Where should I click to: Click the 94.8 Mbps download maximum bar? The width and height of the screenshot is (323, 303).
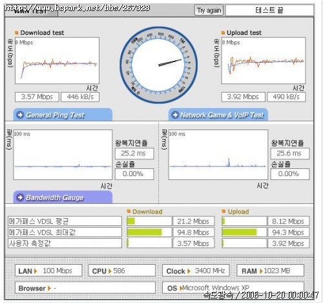(x=149, y=232)
